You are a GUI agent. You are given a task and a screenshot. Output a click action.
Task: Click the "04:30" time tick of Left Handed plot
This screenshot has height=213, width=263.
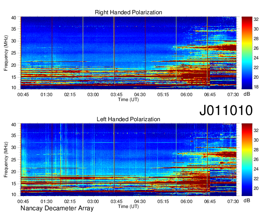140,201
